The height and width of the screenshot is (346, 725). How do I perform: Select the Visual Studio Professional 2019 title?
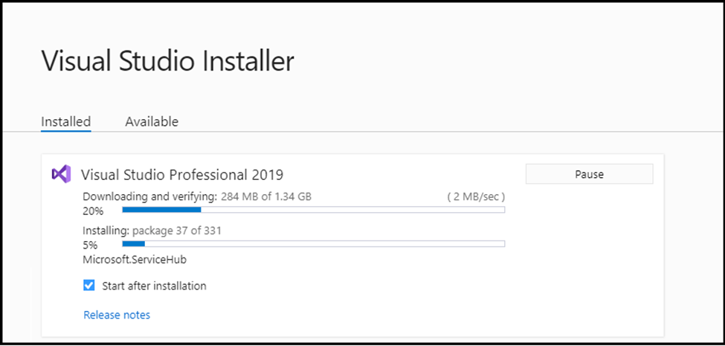pyautogui.click(x=182, y=174)
